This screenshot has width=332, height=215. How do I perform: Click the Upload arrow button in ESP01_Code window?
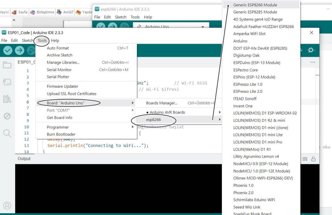click(20, 51)
